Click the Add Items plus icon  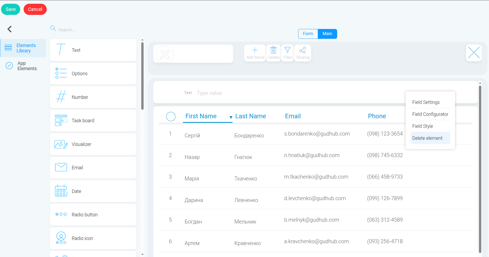pyautogui.click(x=255, y=50)
